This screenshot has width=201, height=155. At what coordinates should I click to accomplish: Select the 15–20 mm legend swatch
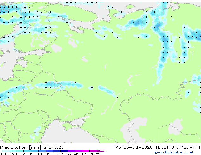(x=49, y=151)
